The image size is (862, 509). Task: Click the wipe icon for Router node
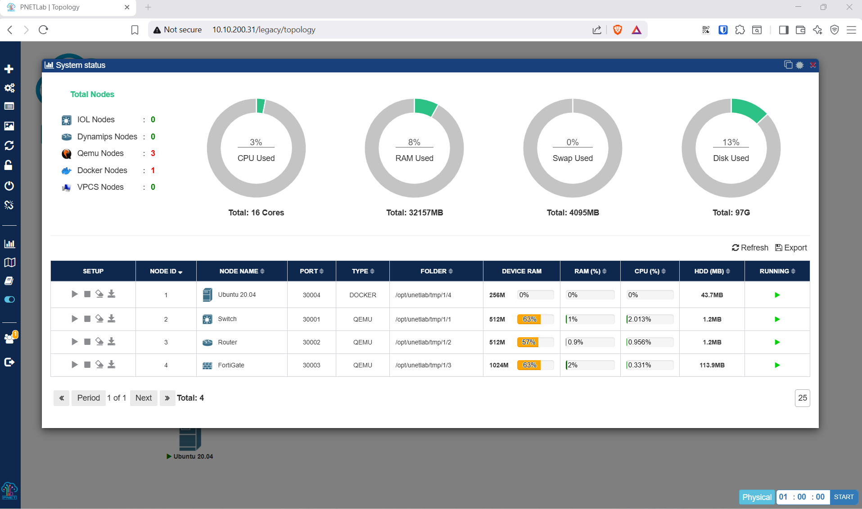pos(99,342)
